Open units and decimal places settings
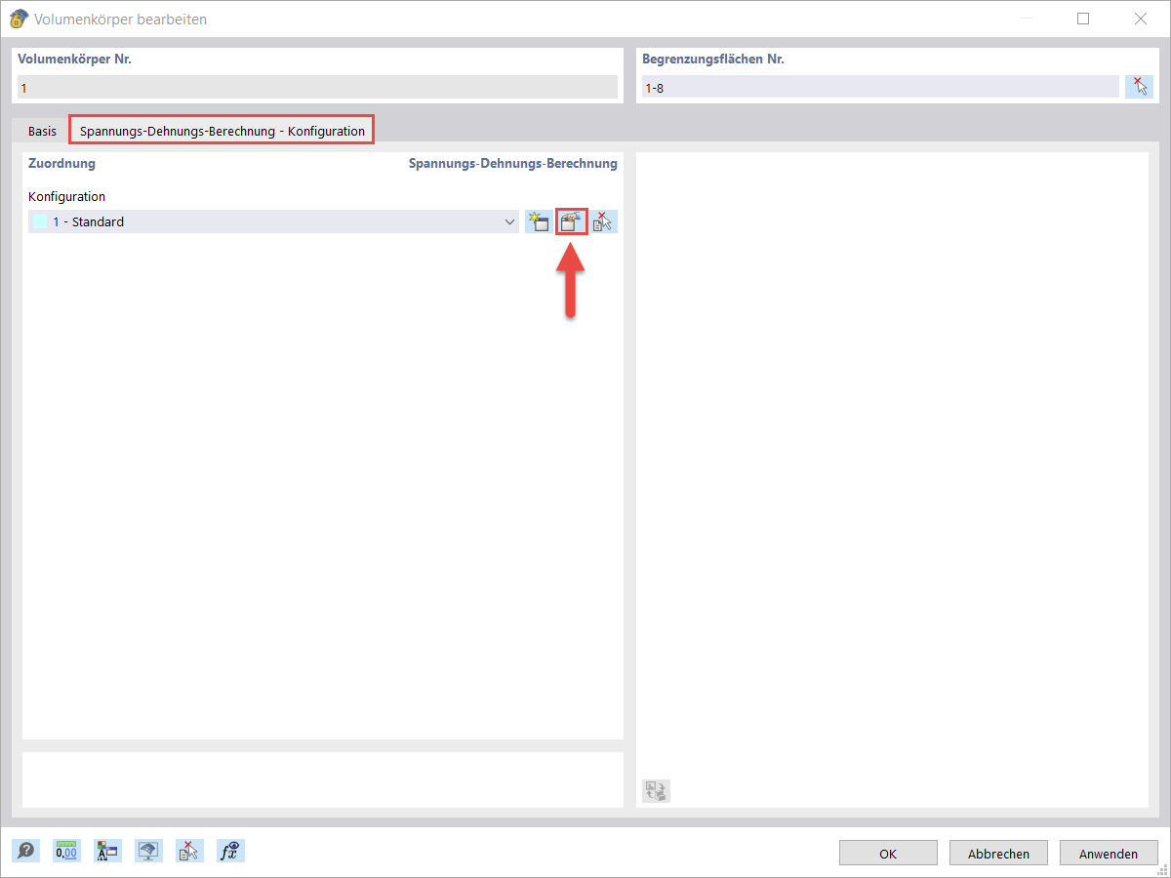Image resolution: width=1171 pixels, height=878 pixels. tap(66, 852)
